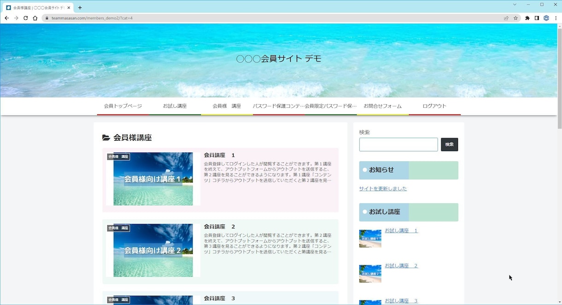Click the 会員講座 2 excerpt text
The width and height of the screenshot is (562, 305).
point(268,243)
